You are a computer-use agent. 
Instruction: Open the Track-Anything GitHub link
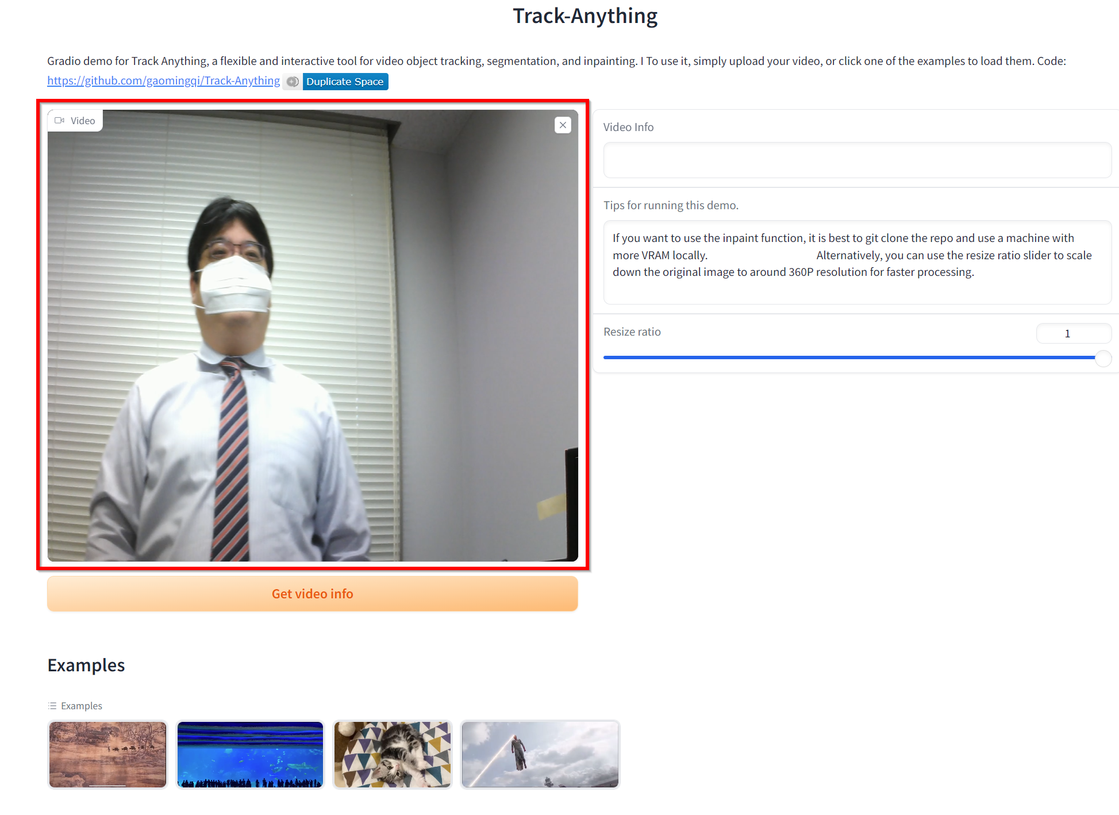(x=163, y=81)
